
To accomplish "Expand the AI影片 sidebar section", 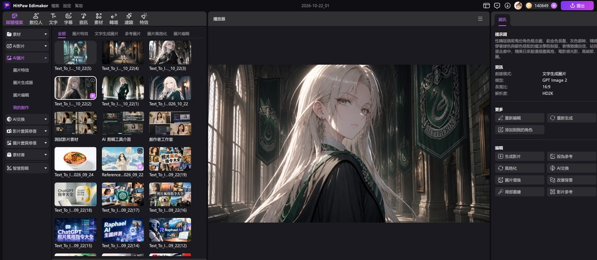I will pyautogui.click(x=27, y=46).
